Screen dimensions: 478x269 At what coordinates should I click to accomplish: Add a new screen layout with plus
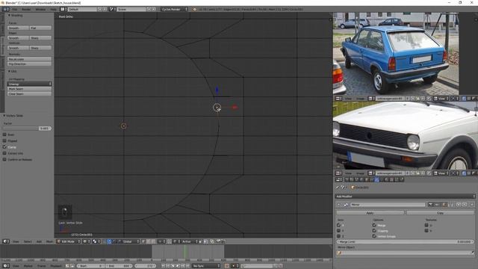point(99,9)
